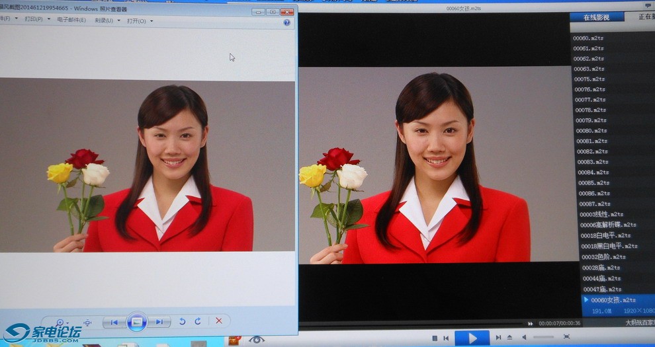Image resolution: width=655 pixels, height=347 pixels.
Task: Mute the video player speaker
Action: click(x=524, y=338)
